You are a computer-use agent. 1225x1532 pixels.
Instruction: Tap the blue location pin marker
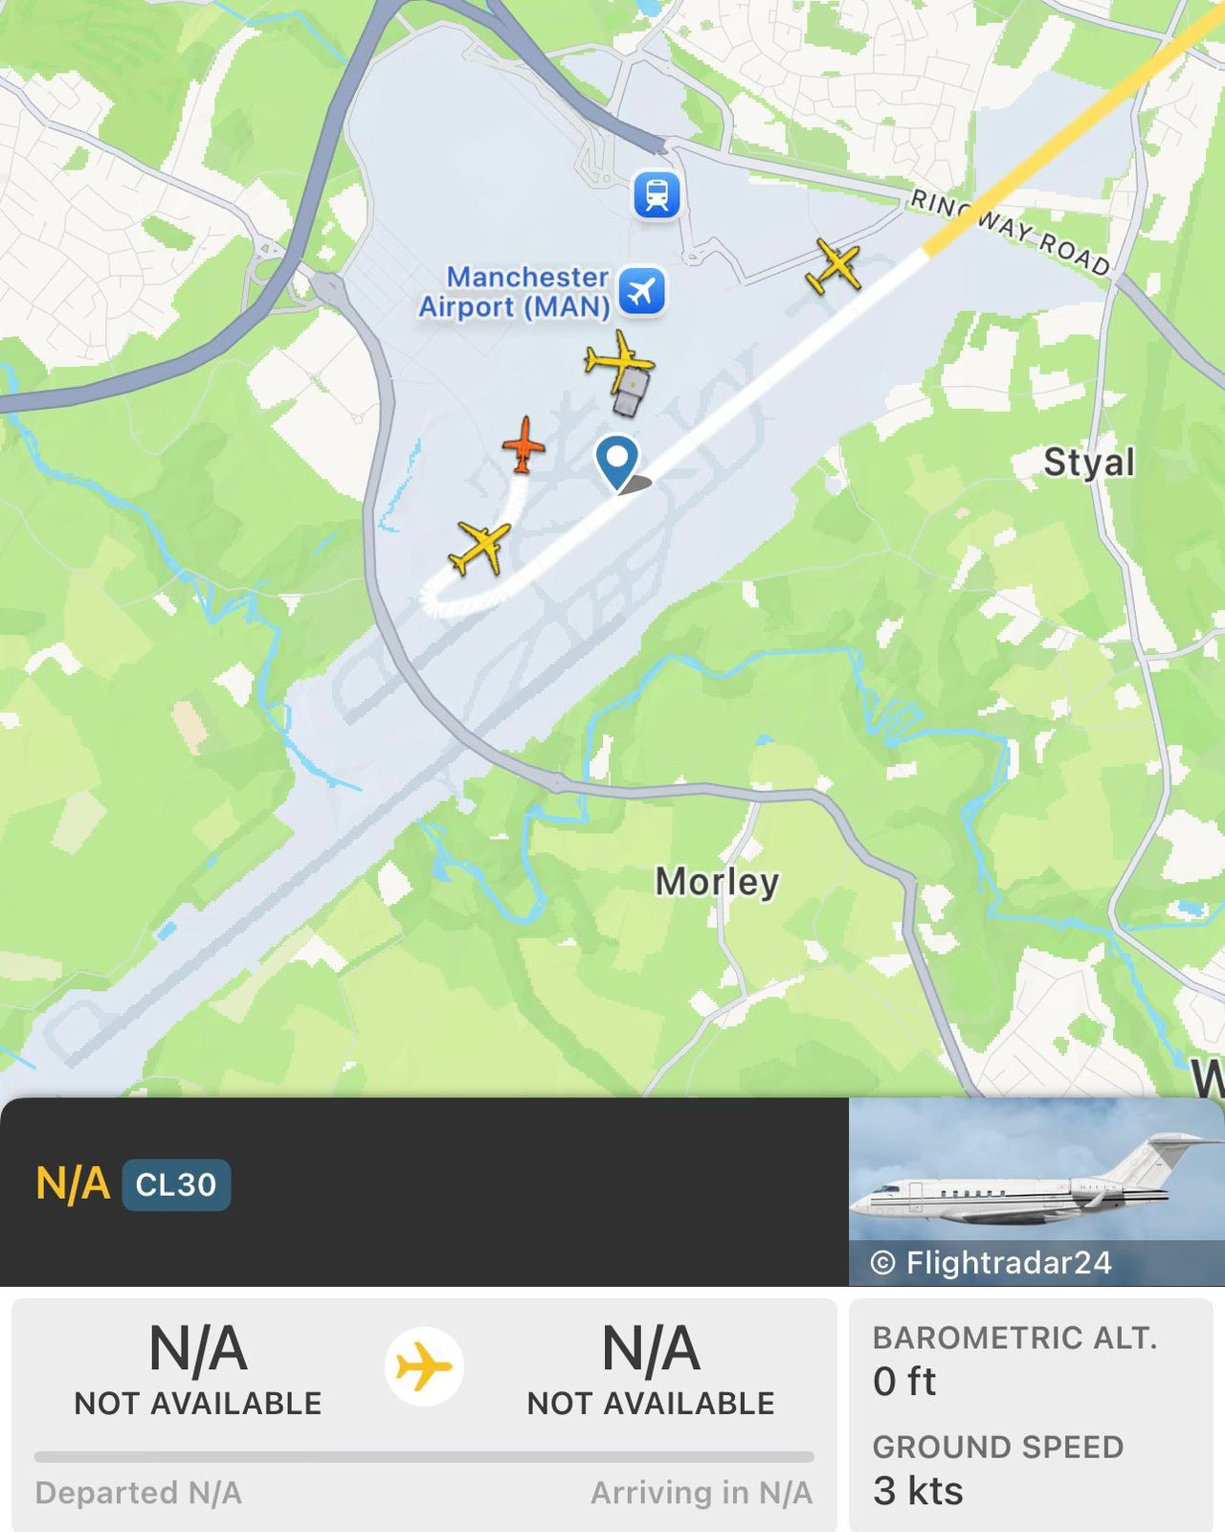[617, 461]
